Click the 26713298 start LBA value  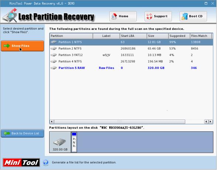click(128, 61)
